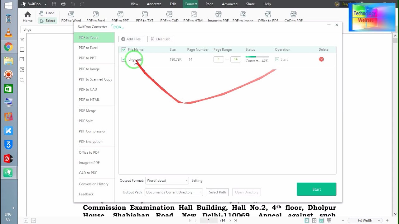
Task: Go to the previous page arrow
Action: click(x=195, y=221)
